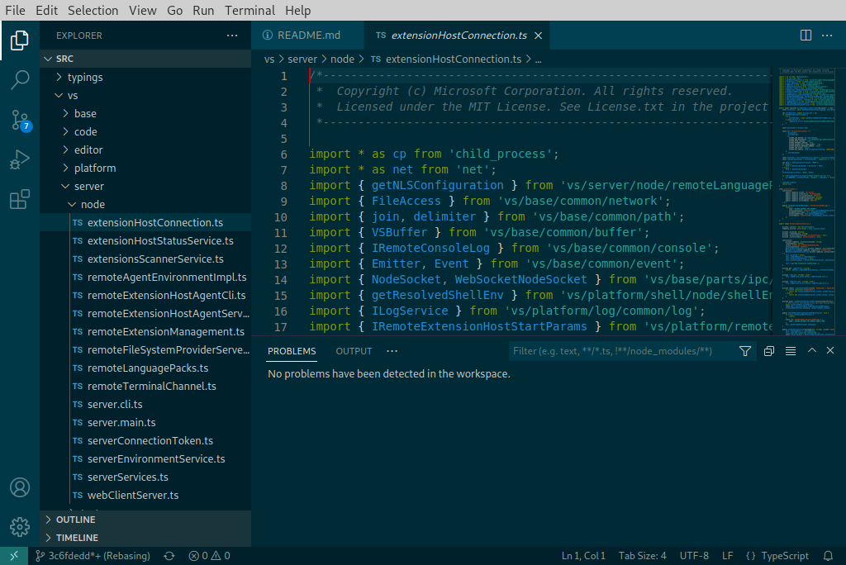Expand the base folder
Viewport: 846px width, 565px height.
[145, 113]
